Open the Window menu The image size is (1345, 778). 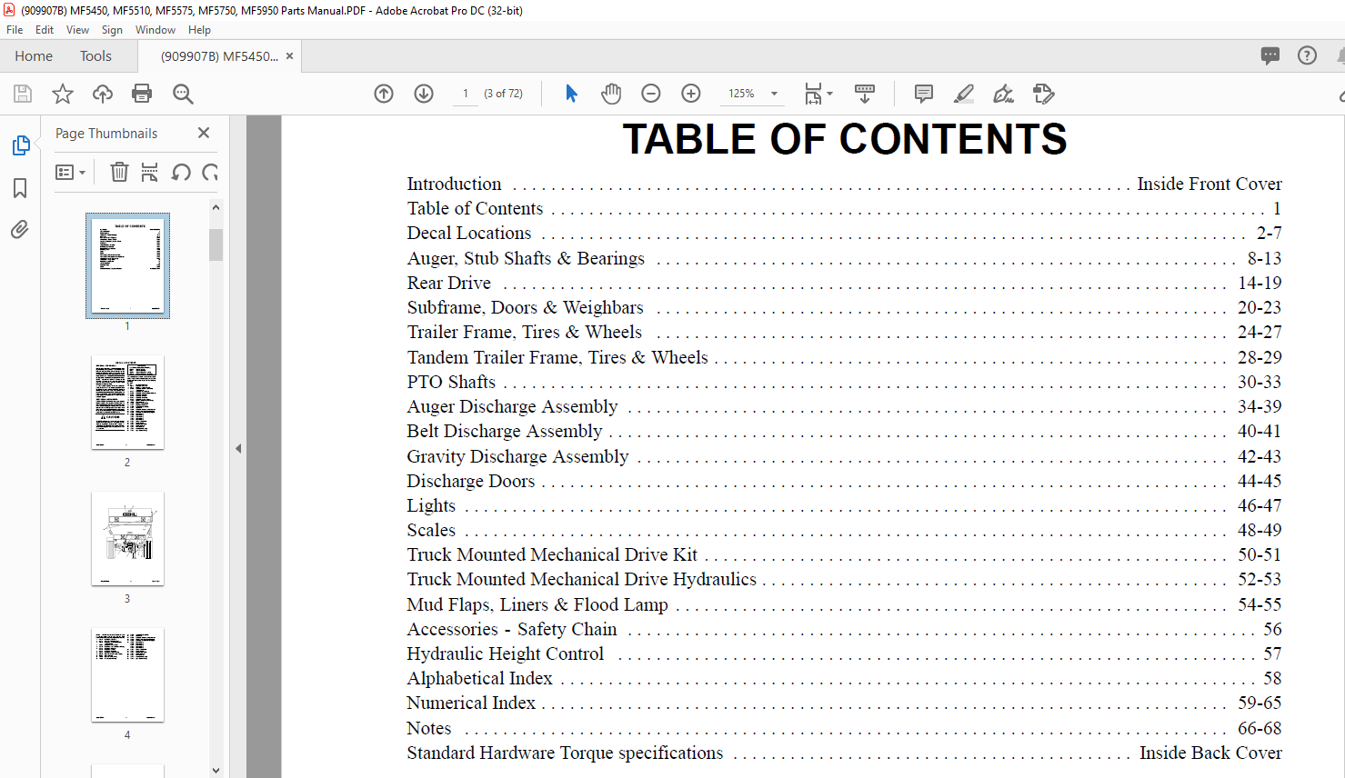[156, 30]
